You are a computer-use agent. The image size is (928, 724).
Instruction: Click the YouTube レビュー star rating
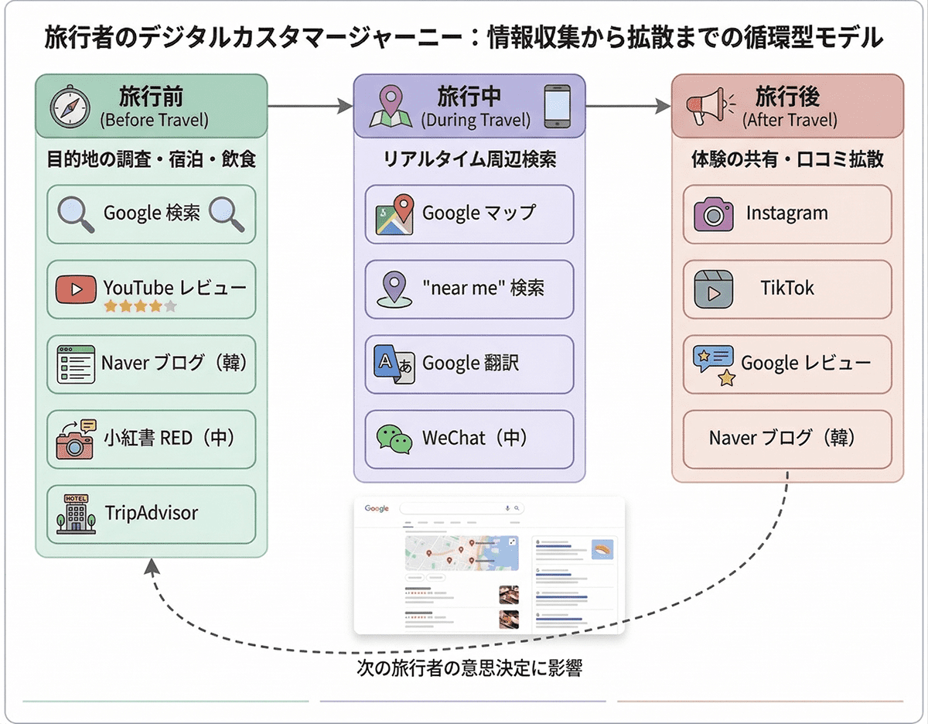point(140,306)
